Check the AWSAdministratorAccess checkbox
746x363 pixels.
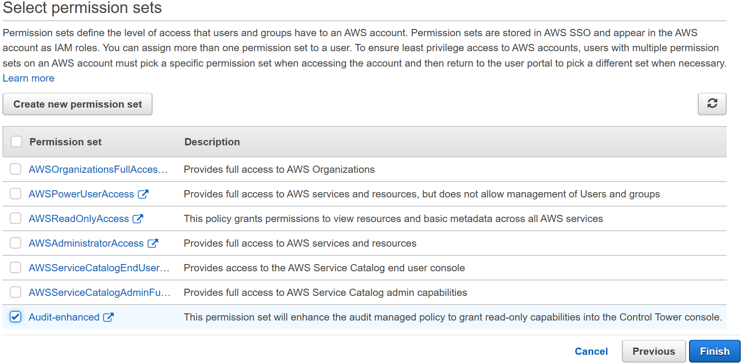15,243
